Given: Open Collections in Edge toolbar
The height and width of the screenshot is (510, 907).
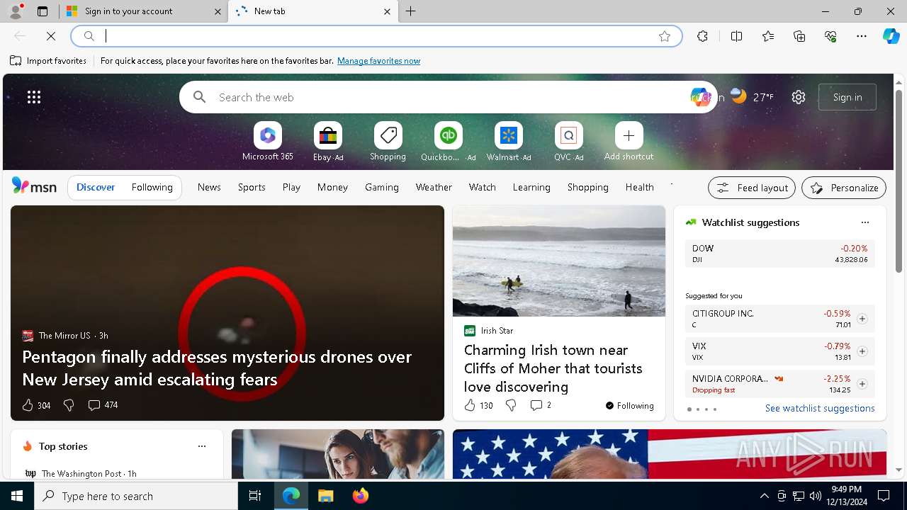Looking at the screenshot, I should click(x=799, y=36).
